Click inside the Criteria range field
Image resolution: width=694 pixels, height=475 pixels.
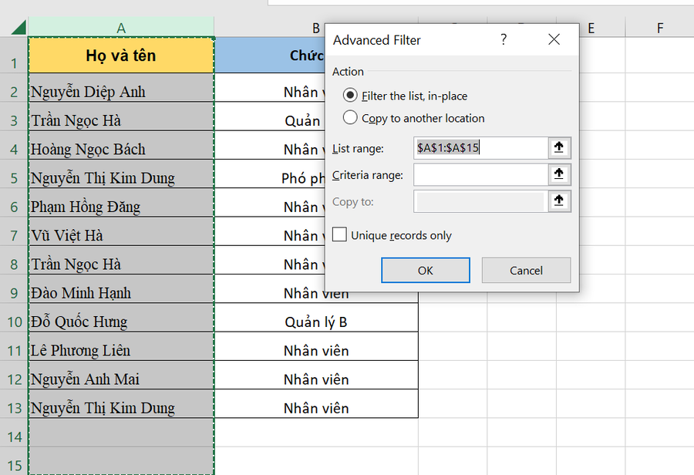[x=480, y=174]
